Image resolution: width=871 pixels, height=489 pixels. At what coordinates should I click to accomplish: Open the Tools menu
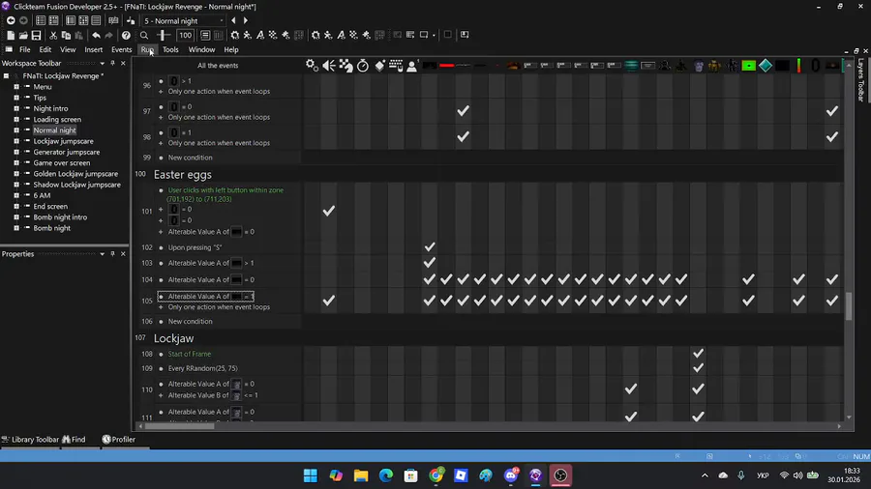click(x=170, y=50)
